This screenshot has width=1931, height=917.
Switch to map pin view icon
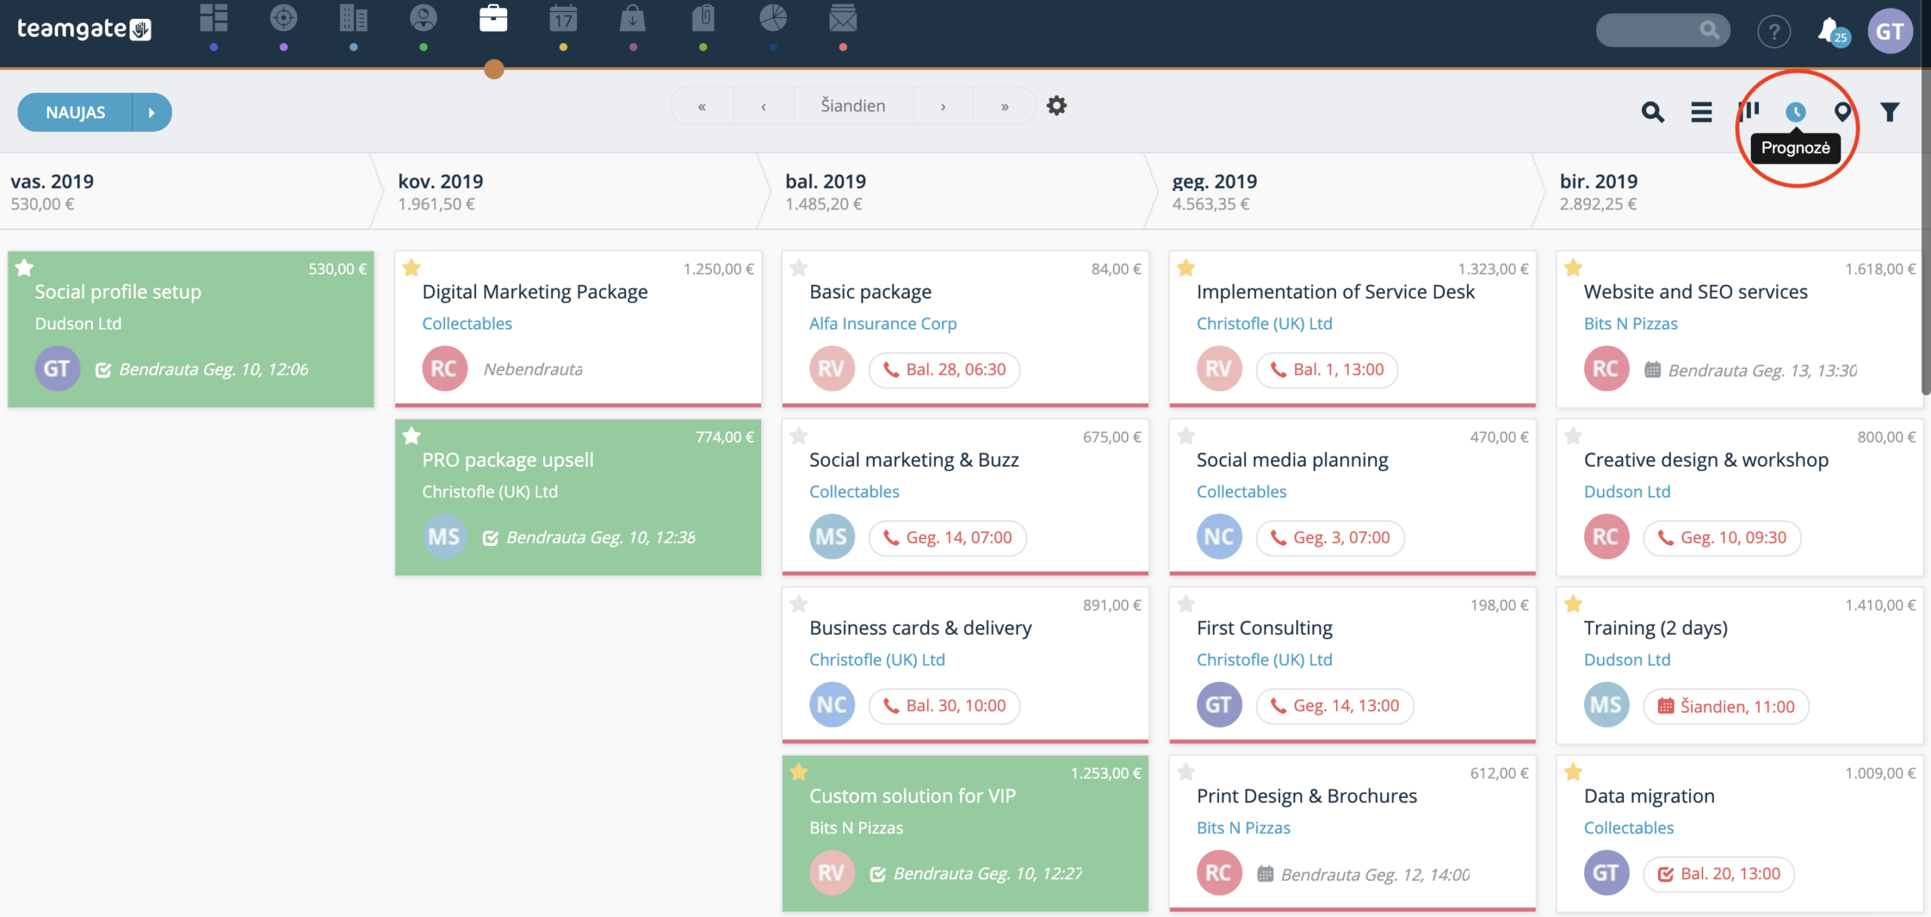[1843, 112]
